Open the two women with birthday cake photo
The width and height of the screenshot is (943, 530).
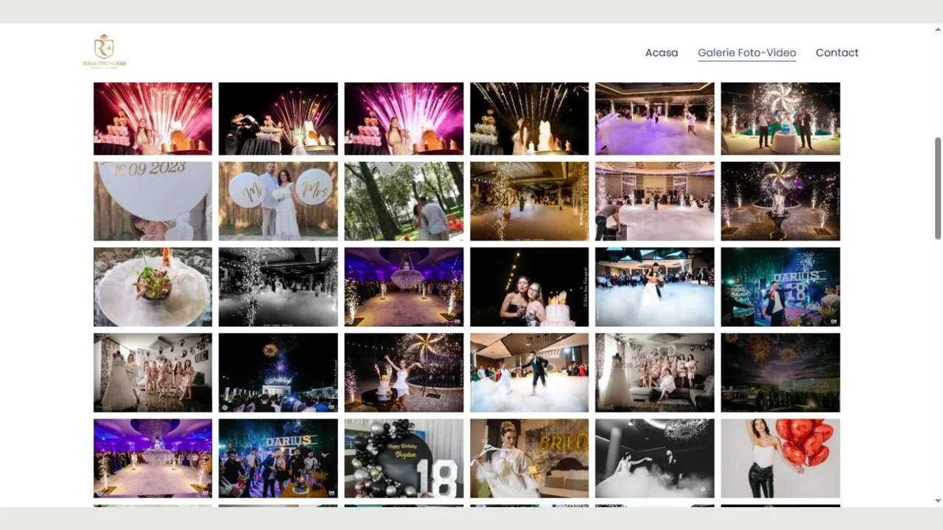(x=529, y=287)
